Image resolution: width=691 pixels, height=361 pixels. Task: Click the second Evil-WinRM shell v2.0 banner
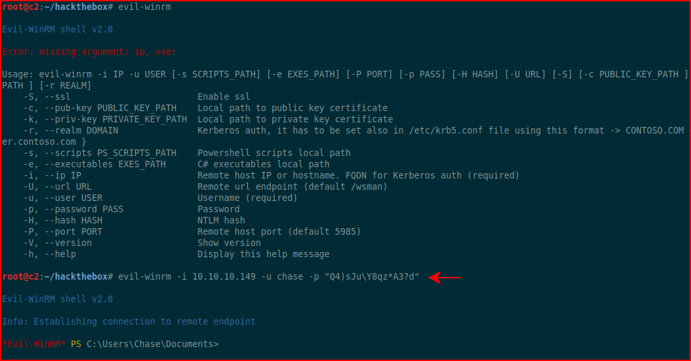(x=57, y=300)
